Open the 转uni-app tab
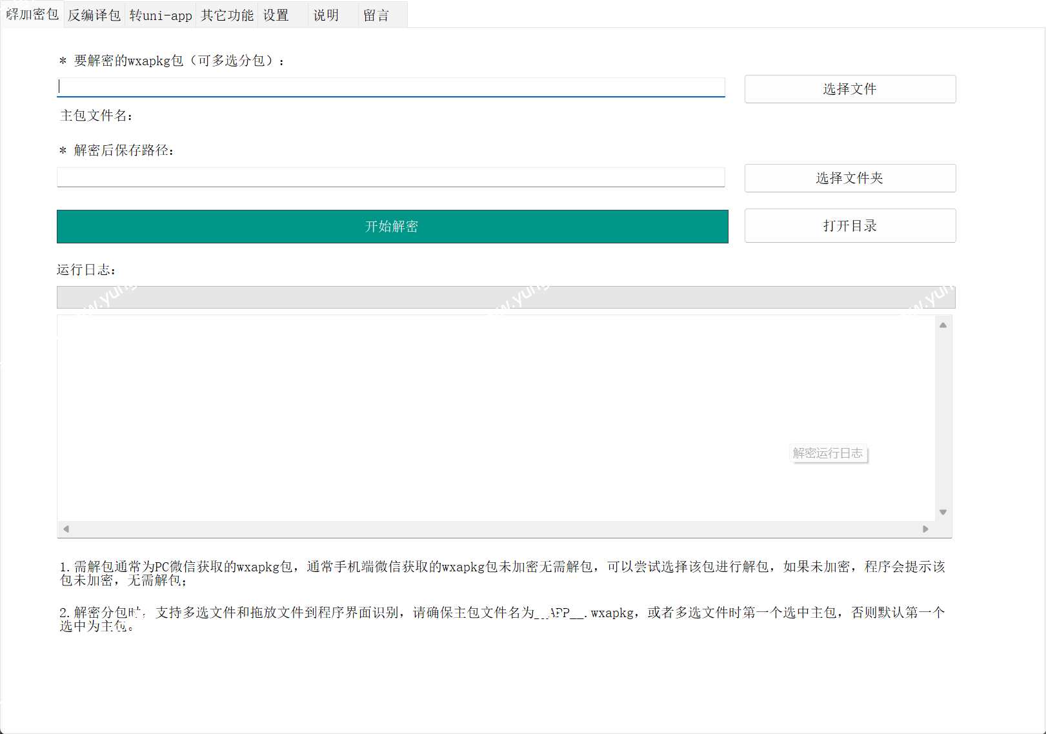The image size is (1046, 734). [x=160, y=14]
